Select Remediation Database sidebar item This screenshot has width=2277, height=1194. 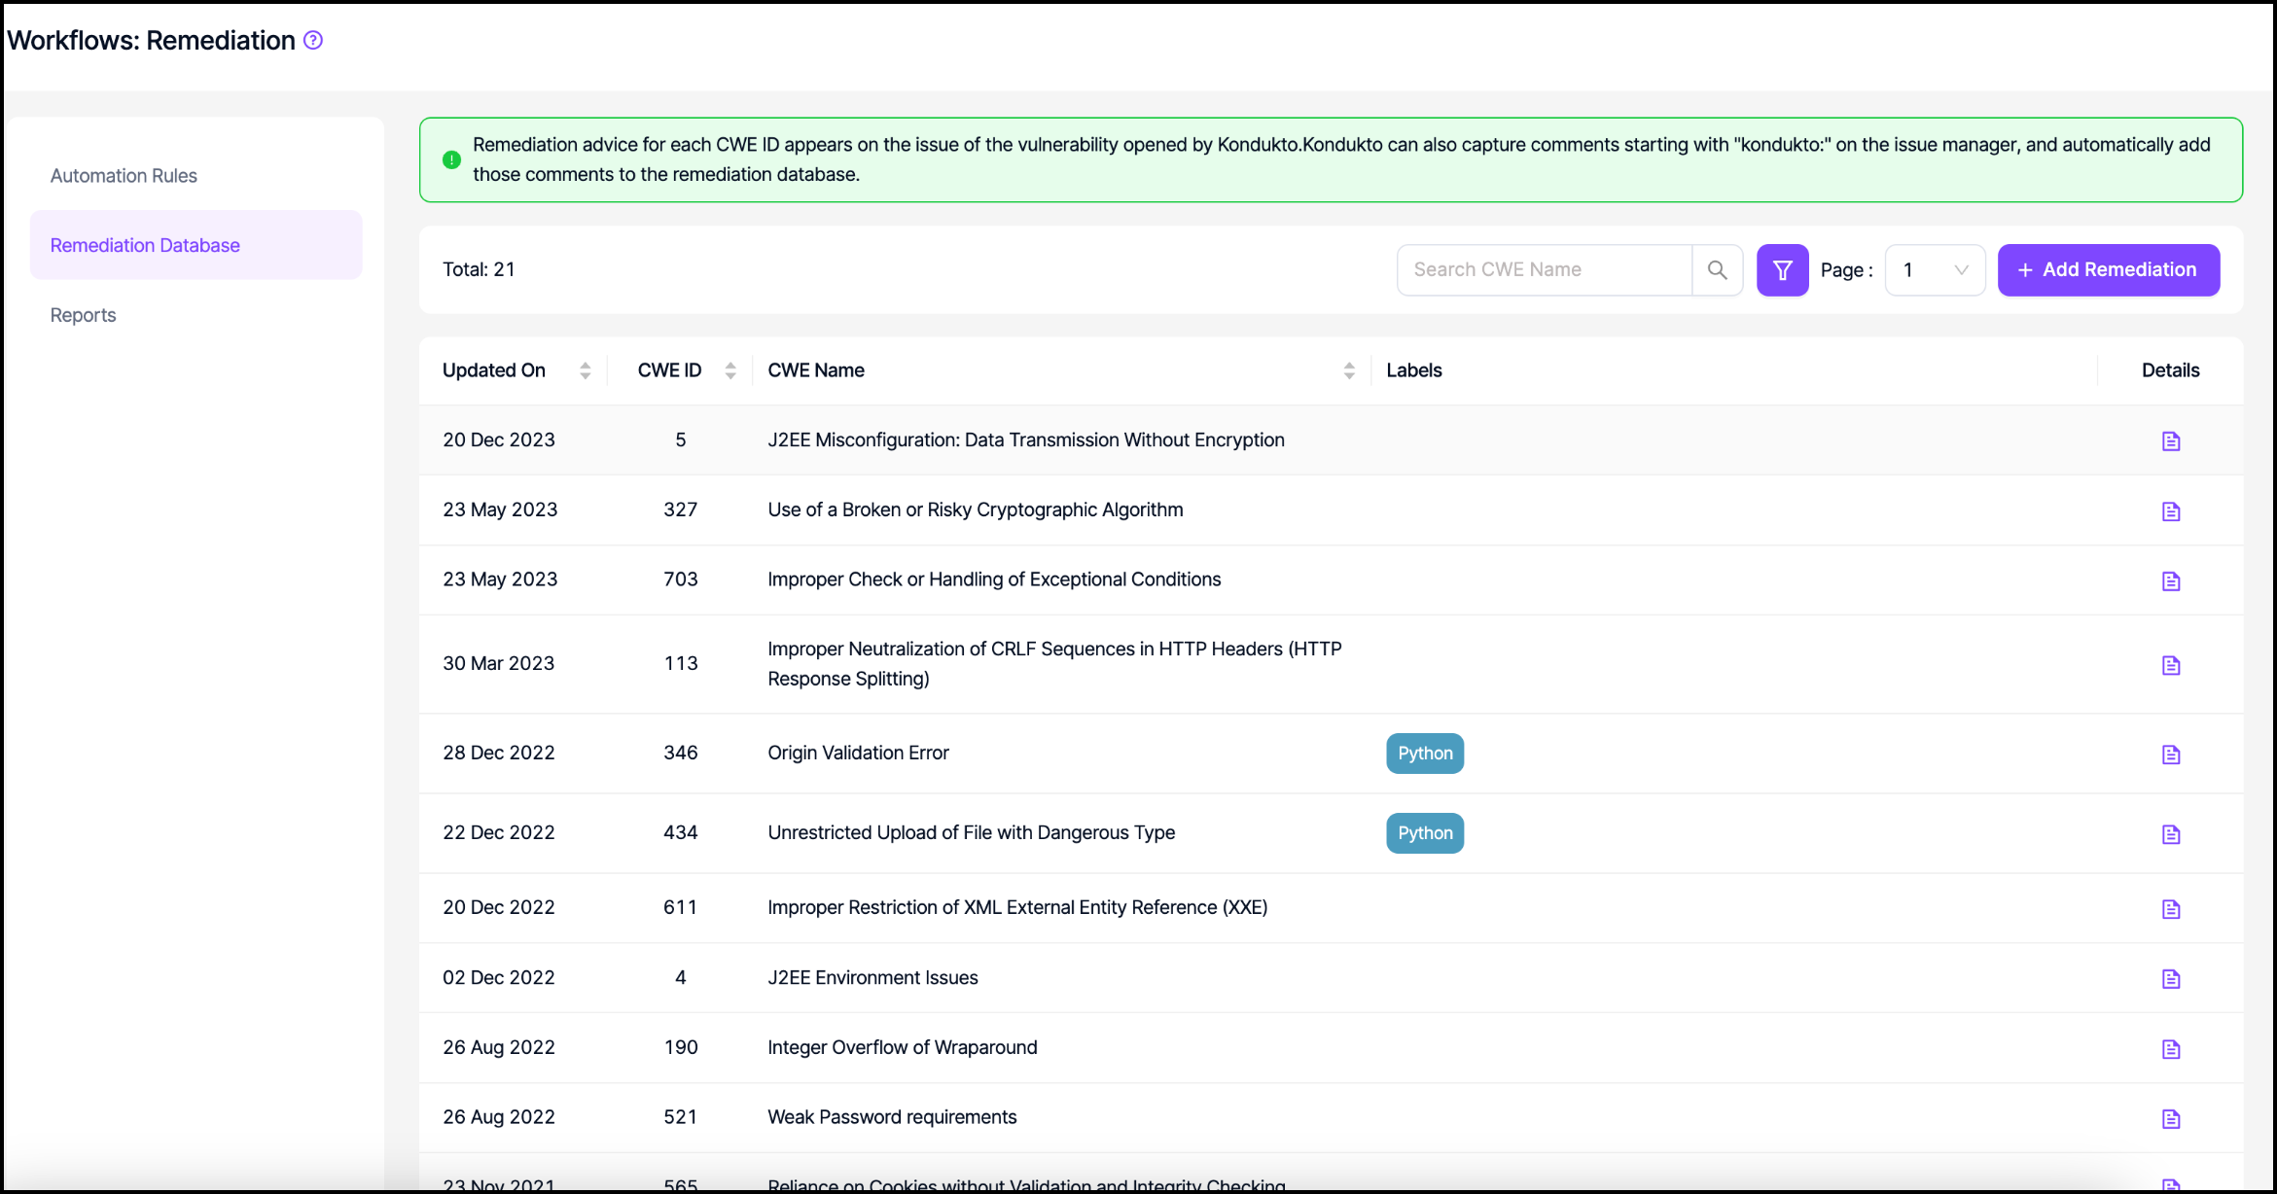coord(145,245)
